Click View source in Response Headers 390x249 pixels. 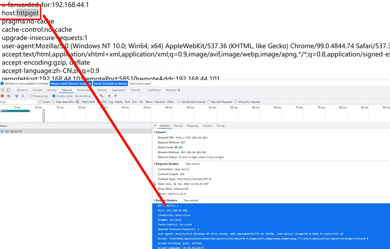coord(192,164)
